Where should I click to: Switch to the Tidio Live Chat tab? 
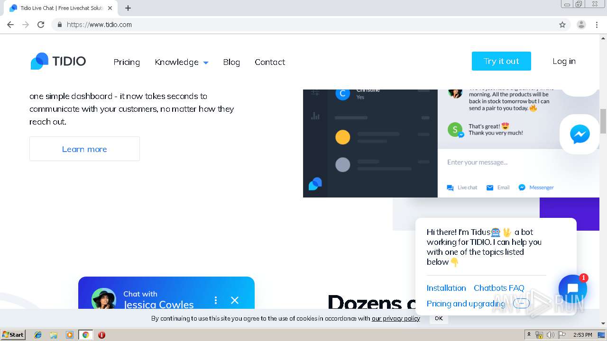(60, 8)
